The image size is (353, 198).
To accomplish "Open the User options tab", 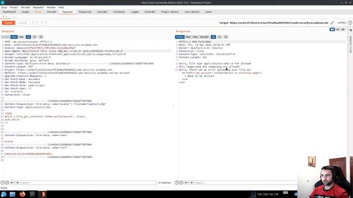I will click(192, 12).
